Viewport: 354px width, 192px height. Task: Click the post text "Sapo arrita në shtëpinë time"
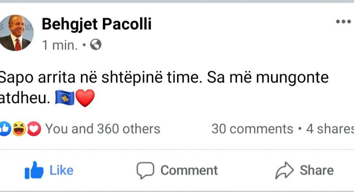coord(99,77)
